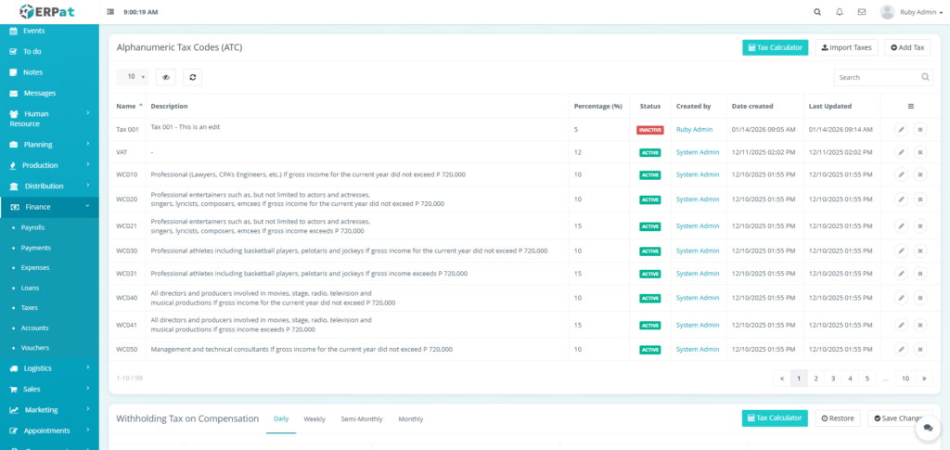
Task: Refresh the tax codes table
Action: point(192,77)
